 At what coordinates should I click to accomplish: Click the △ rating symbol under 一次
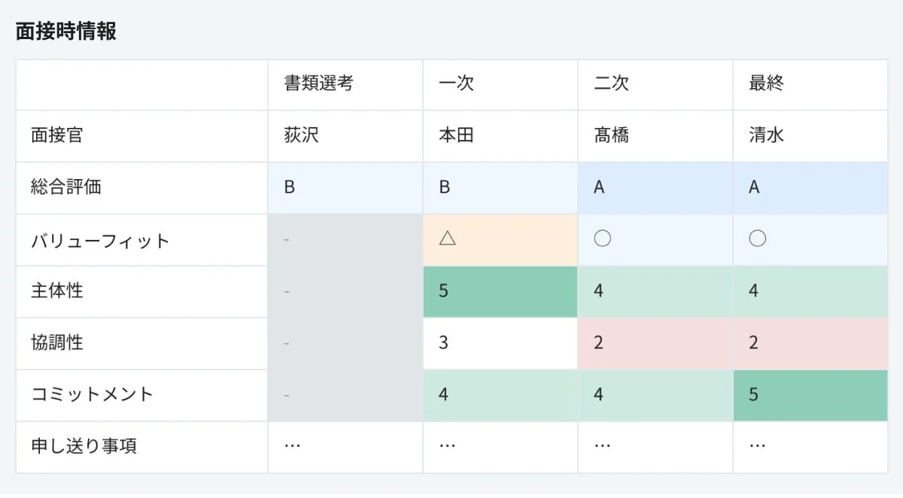click(x=445, y=238)
